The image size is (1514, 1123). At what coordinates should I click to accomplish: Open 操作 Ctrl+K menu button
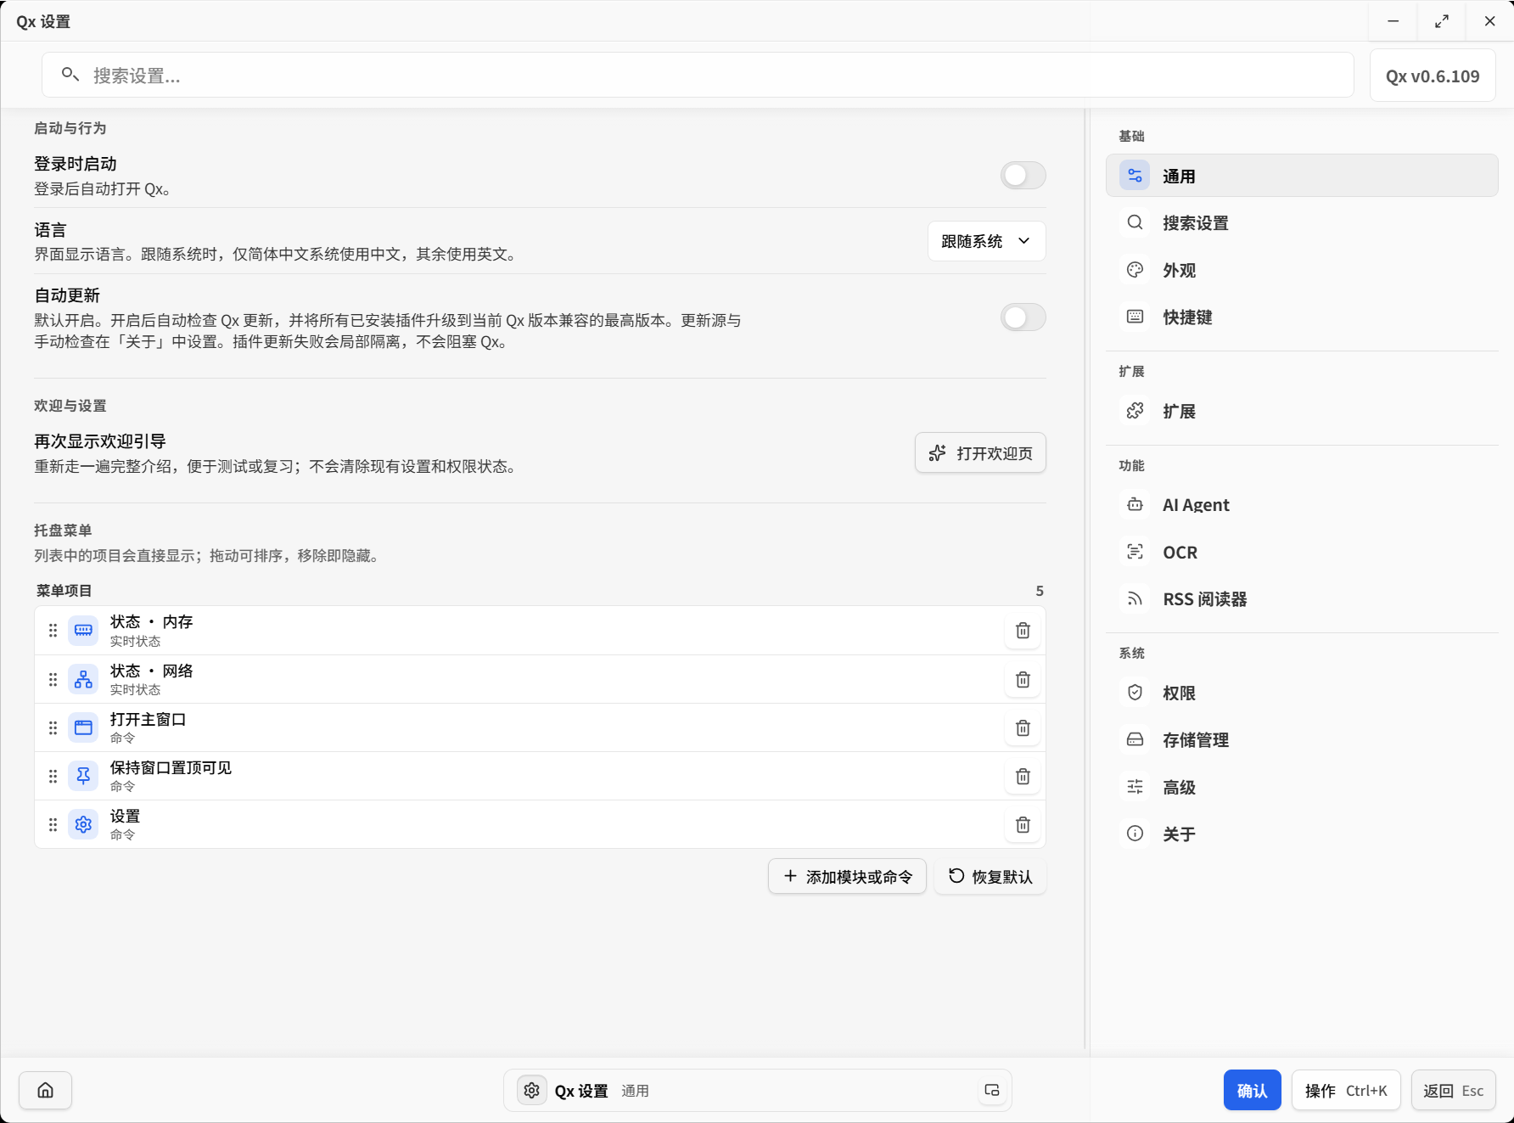point(1346,1091)
